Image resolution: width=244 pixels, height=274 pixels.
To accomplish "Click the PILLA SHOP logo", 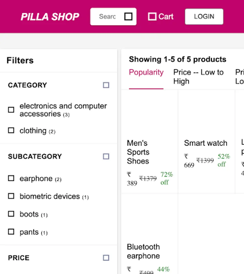I will click(x=50, y=17).
